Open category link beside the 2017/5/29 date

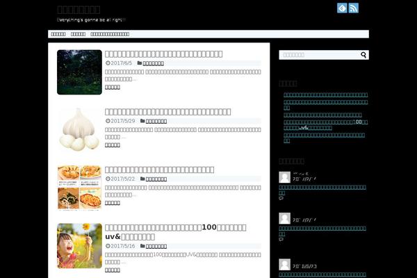click(156, 121)
